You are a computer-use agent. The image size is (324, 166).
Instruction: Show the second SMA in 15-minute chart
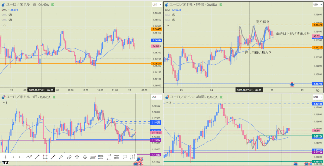(x=10, y=15)
